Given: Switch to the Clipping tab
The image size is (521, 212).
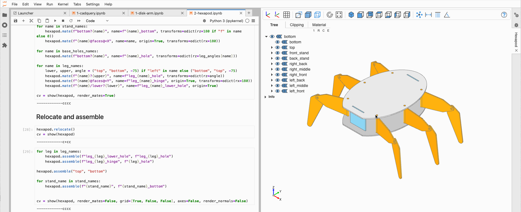Looking at the screenshot, I should (297, 25).
